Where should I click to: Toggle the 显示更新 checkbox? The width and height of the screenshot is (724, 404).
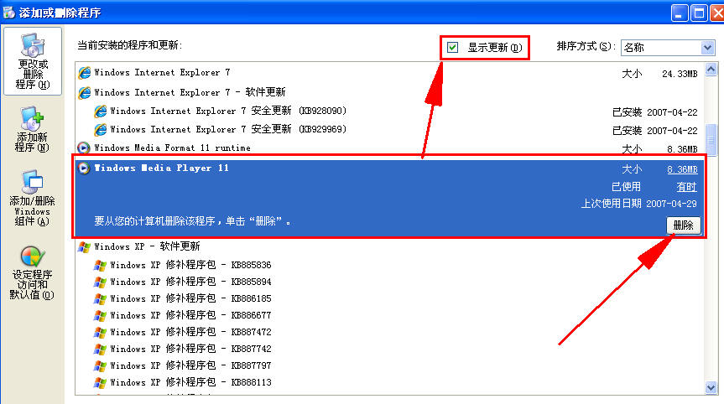(x=452, y=47)
